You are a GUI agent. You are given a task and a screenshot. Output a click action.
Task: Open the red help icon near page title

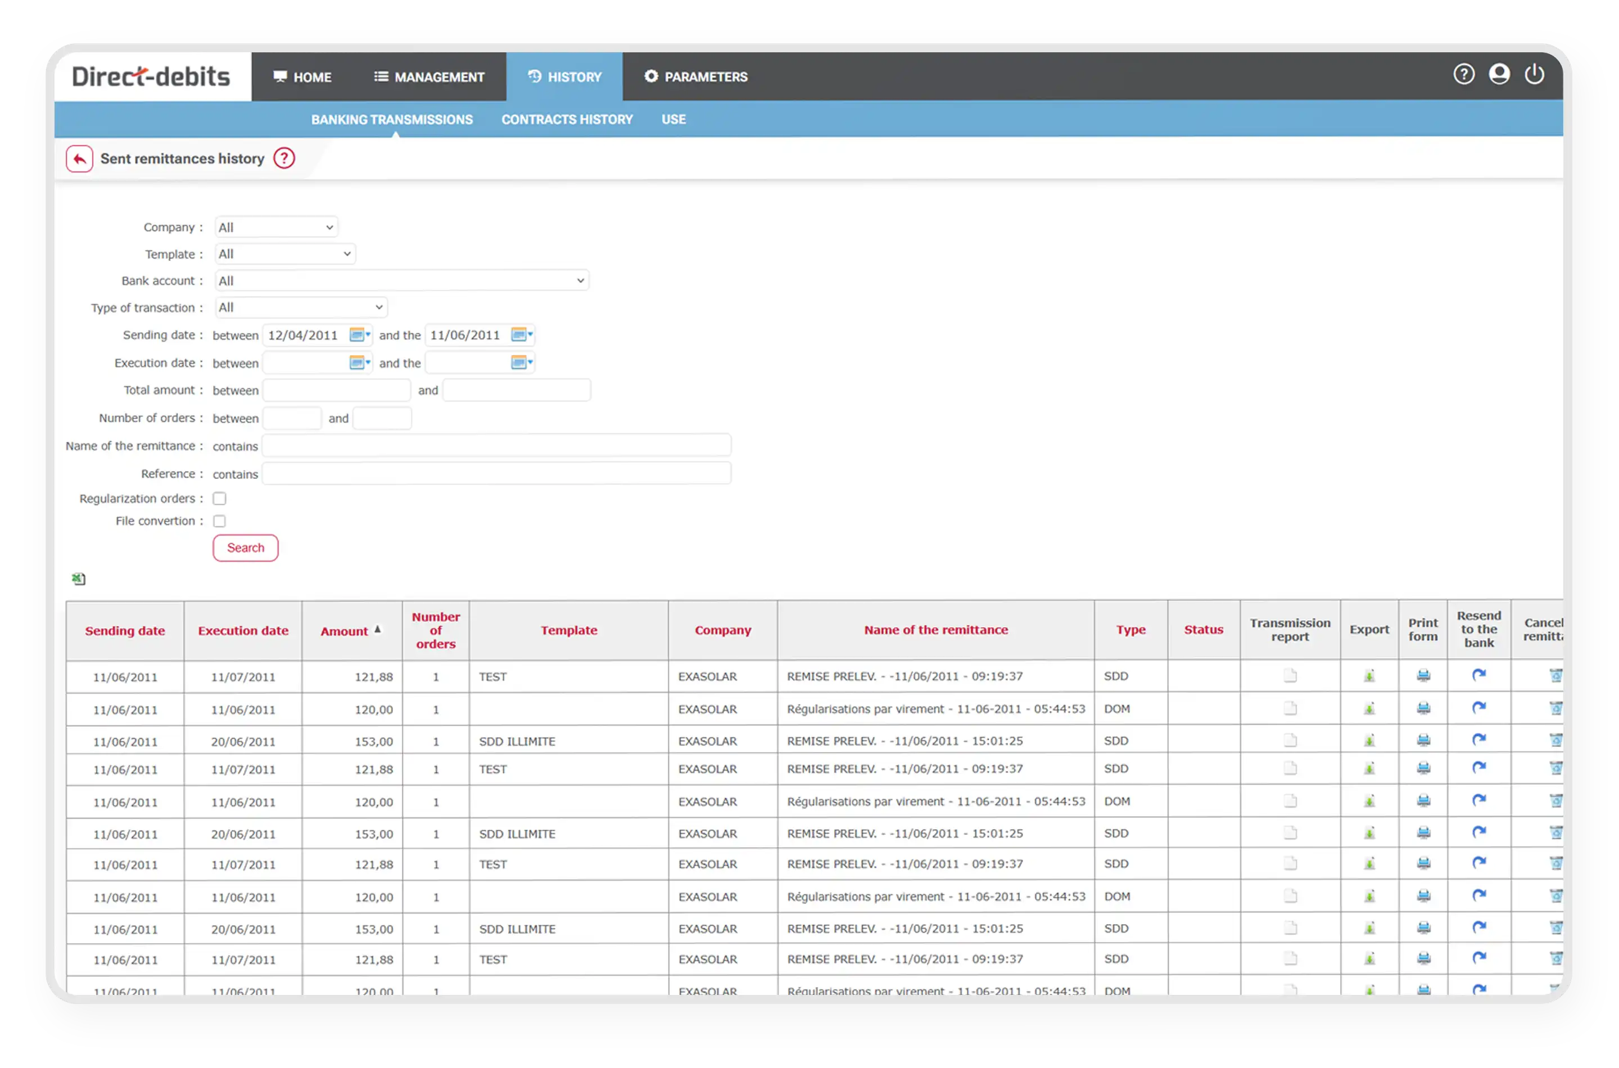(x=284, y=159)
